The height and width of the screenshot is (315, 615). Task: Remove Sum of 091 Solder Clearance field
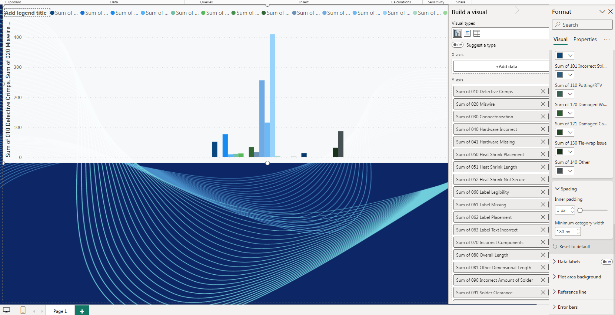pos(543,292)
